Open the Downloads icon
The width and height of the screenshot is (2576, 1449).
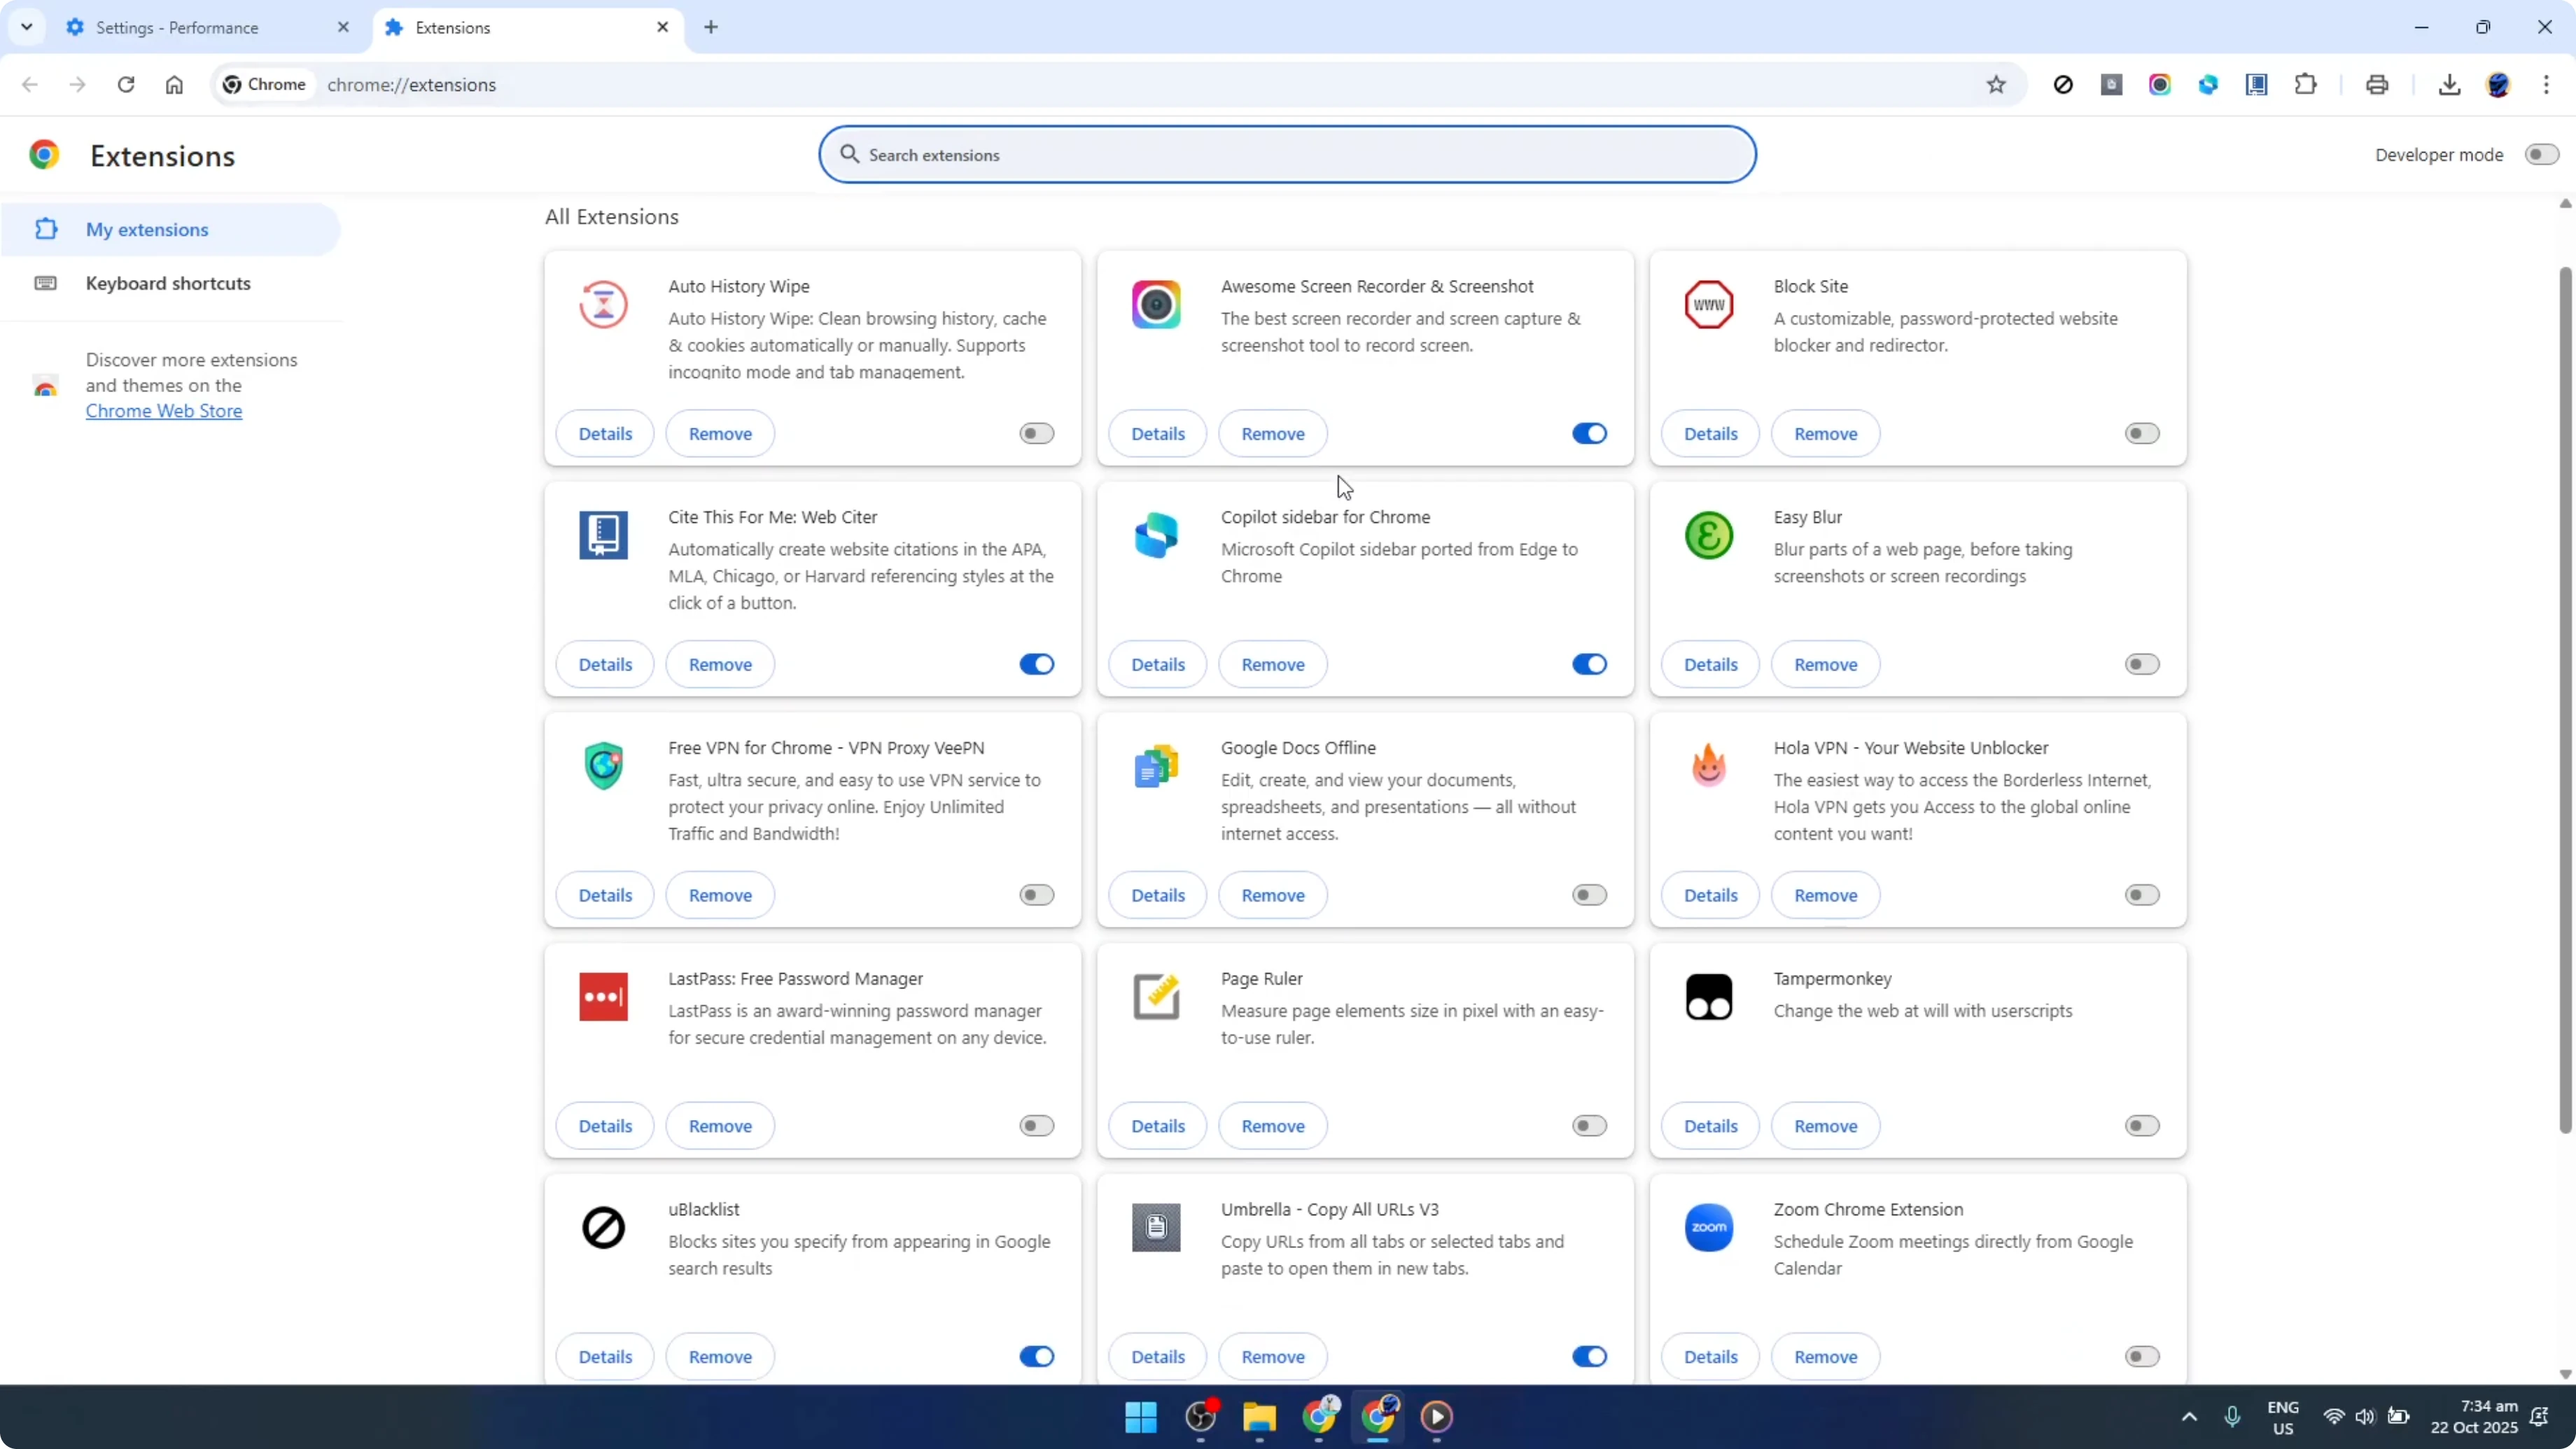pos(2449,85)
